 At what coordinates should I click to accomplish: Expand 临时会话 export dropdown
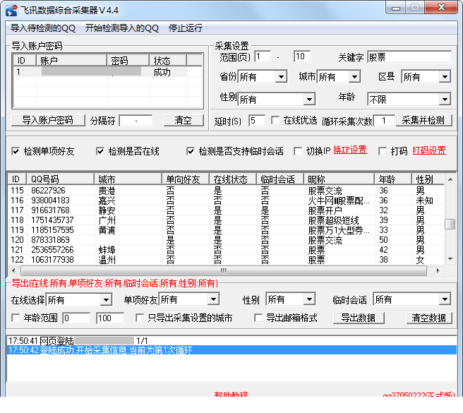point(445,299)
